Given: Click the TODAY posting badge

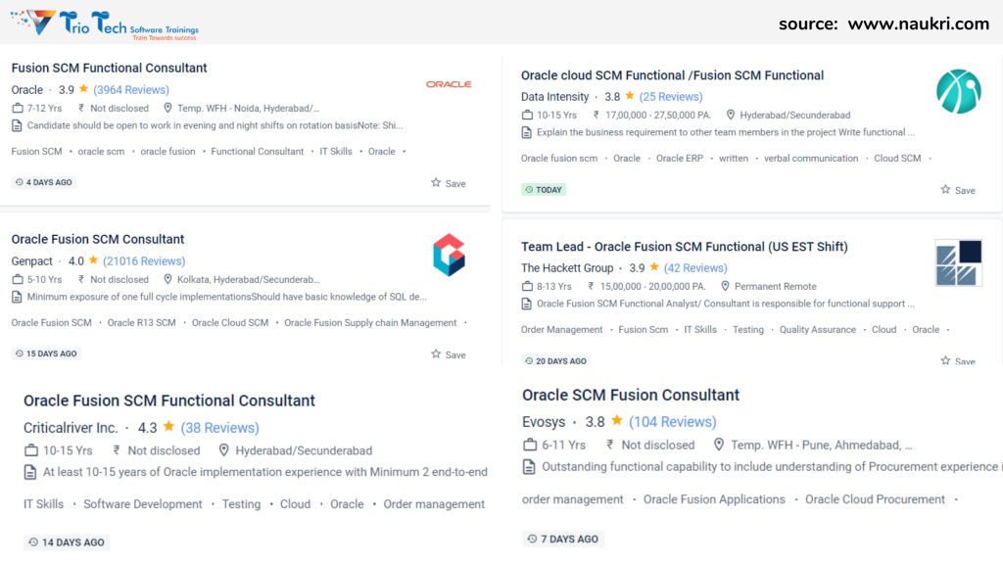Looking at the screenshot, I should coord(543,190).
